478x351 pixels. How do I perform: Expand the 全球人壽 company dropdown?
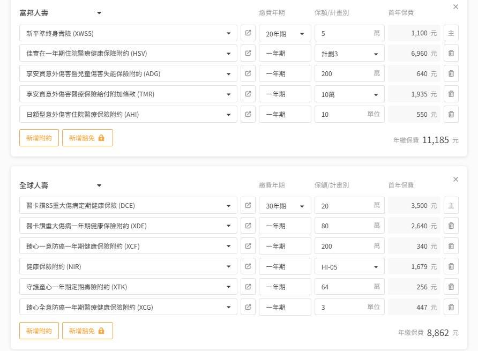pos(99,185)
